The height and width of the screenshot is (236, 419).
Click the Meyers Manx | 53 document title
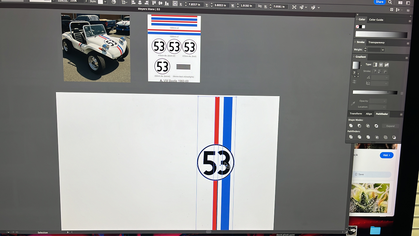click(149, 9)
